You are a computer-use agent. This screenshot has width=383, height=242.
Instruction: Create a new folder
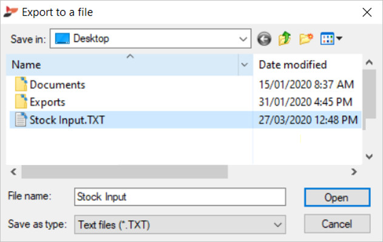click(306, 39)
